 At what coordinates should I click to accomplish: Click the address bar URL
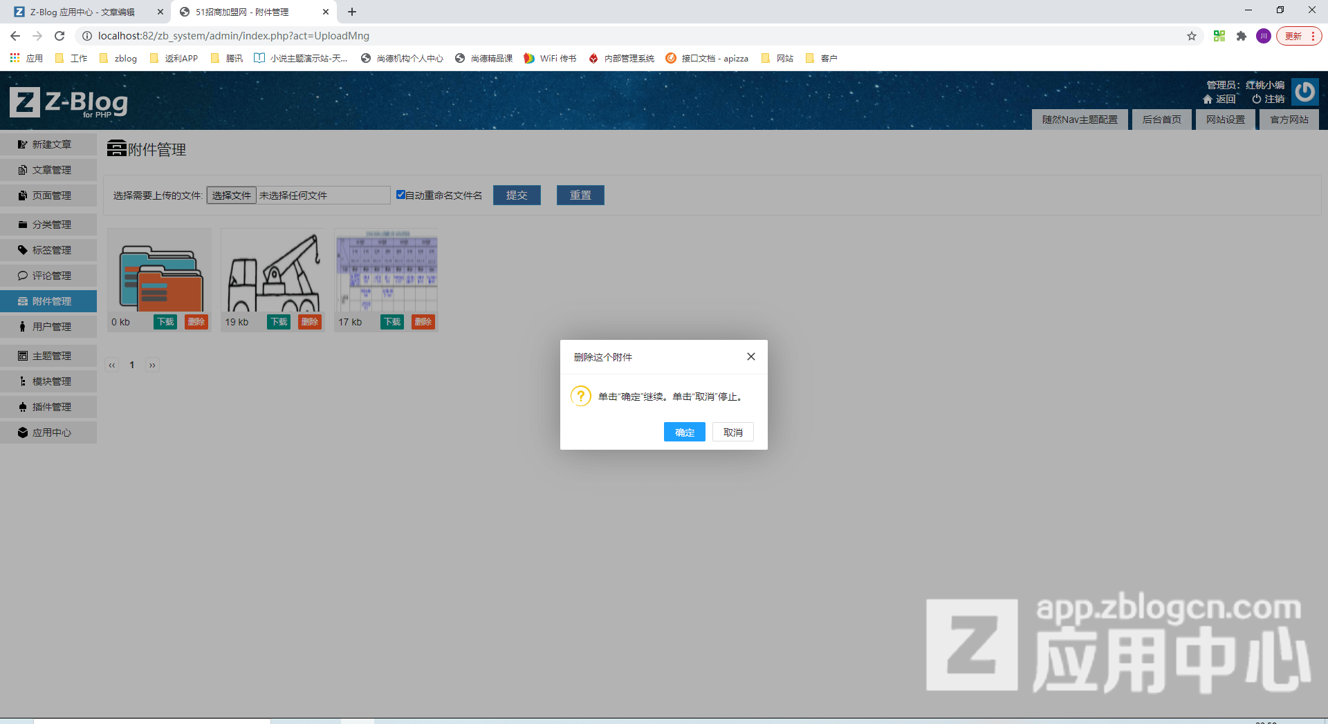(x=234, y=36)
